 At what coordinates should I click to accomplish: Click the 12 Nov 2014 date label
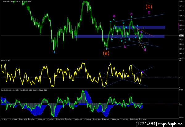coord(60,120)
